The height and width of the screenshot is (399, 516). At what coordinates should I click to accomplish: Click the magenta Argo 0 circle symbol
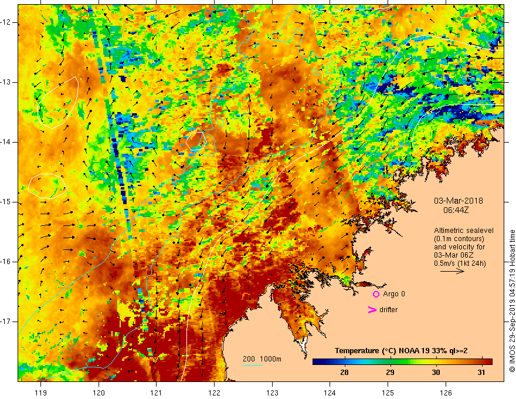pyautogui.click(x=376, y=295)
